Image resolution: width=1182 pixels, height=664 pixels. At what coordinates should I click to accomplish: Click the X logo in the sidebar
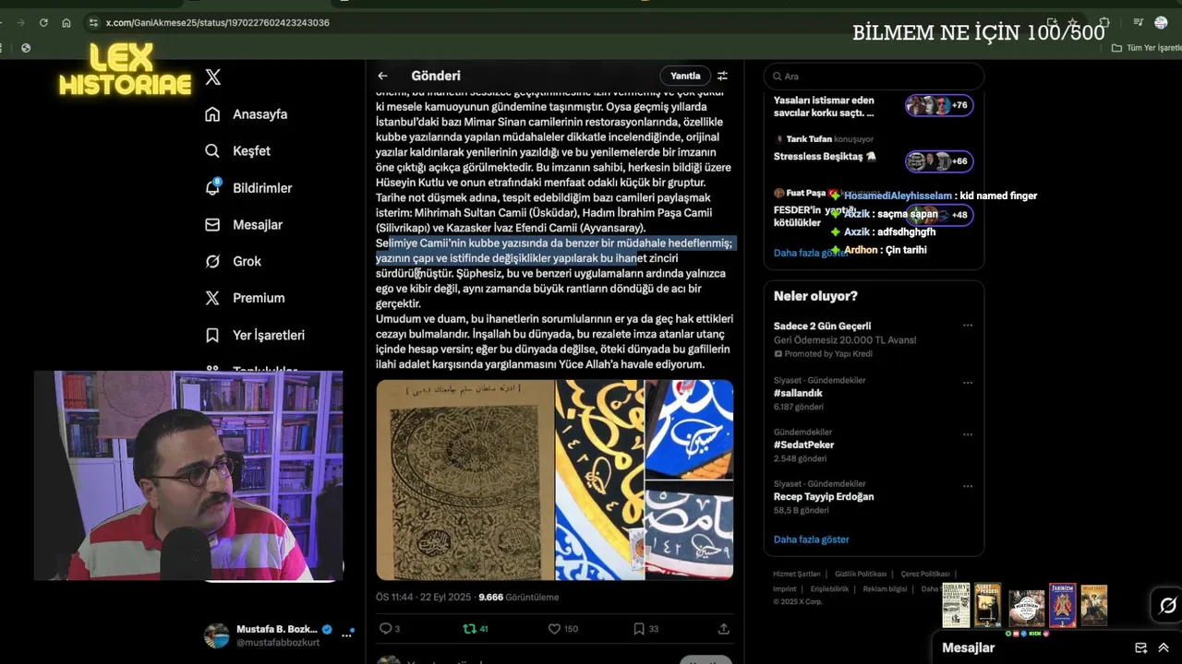coord(213,77)
